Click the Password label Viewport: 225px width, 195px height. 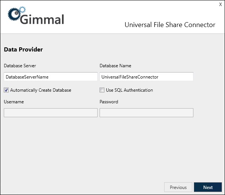(109, 102)
